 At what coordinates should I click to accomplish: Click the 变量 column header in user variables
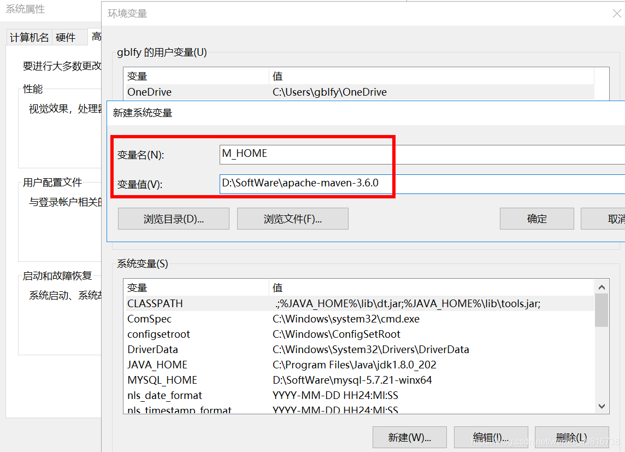197,76
